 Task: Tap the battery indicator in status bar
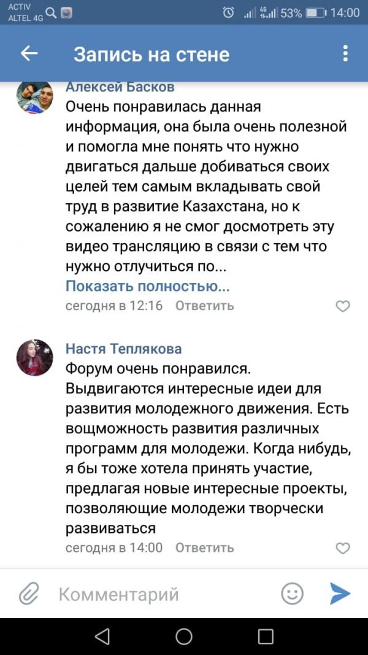(315, 12)
